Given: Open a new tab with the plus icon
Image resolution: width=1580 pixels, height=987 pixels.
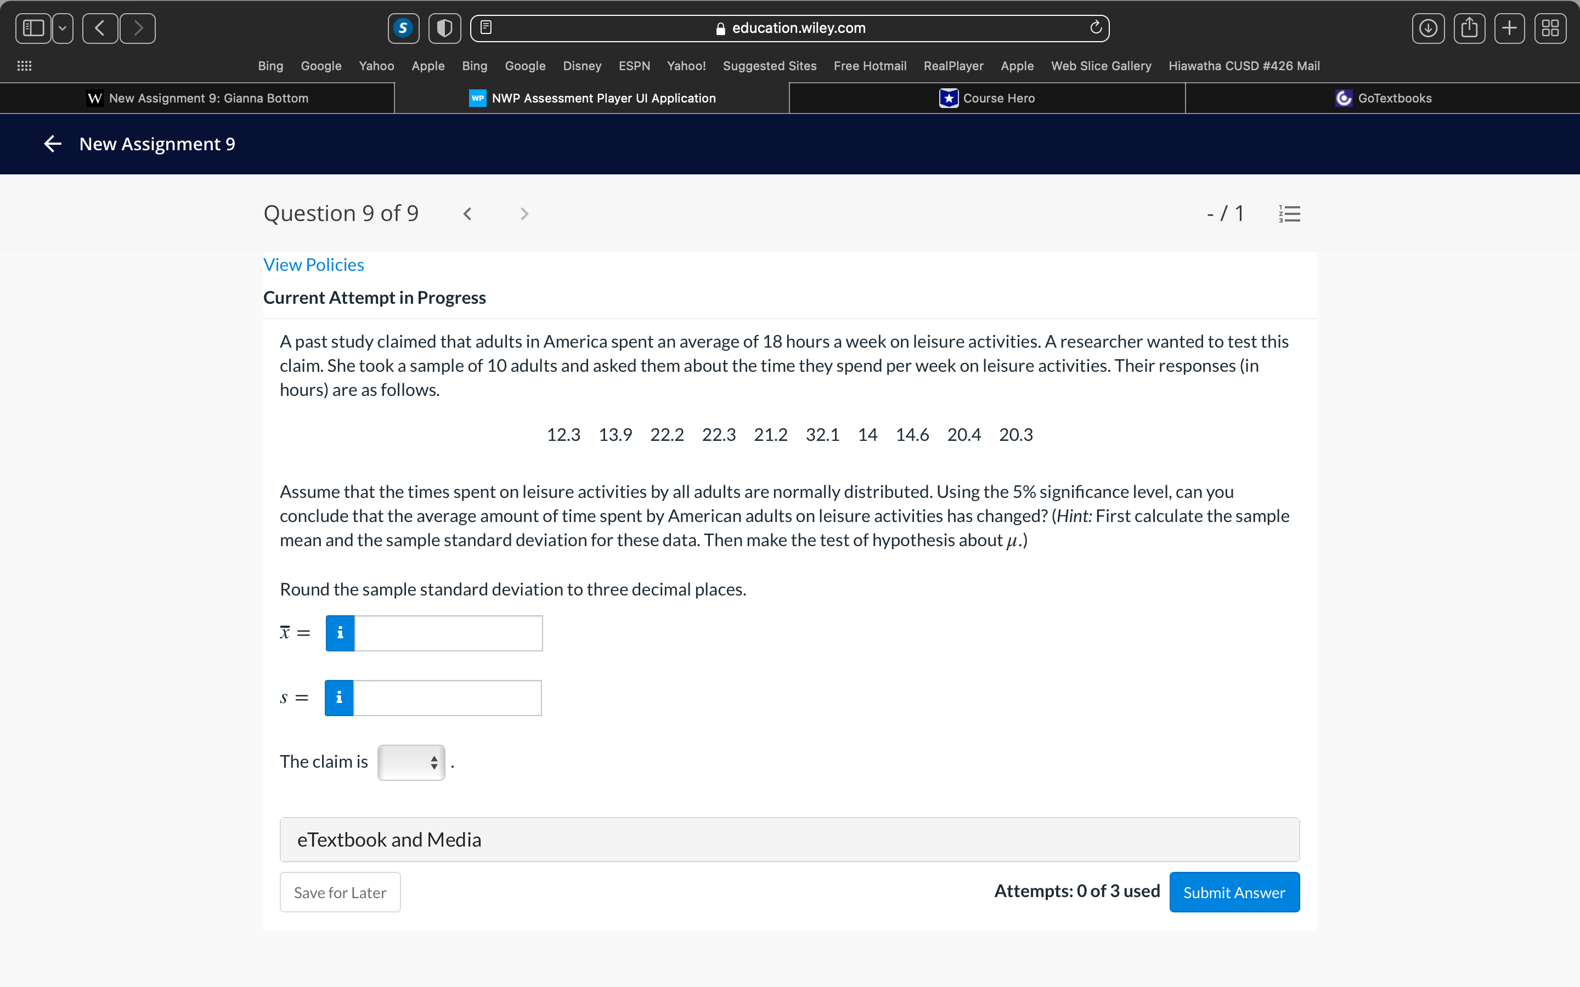Looking at the screenshot, I should 1510,28.
